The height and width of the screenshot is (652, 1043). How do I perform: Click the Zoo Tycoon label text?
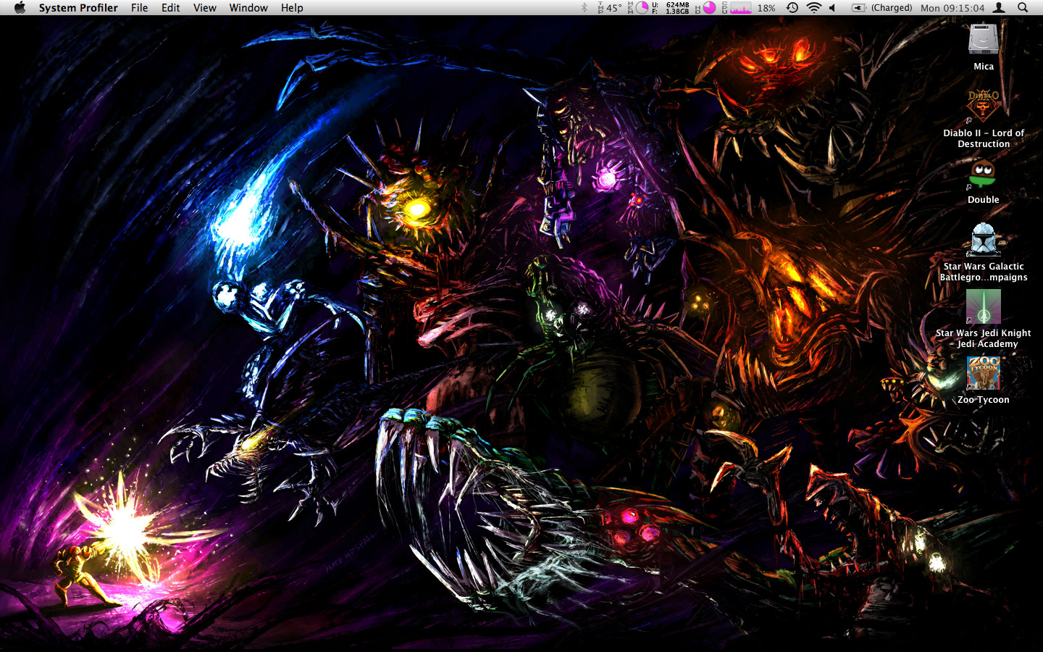click(x=984, y=400)
